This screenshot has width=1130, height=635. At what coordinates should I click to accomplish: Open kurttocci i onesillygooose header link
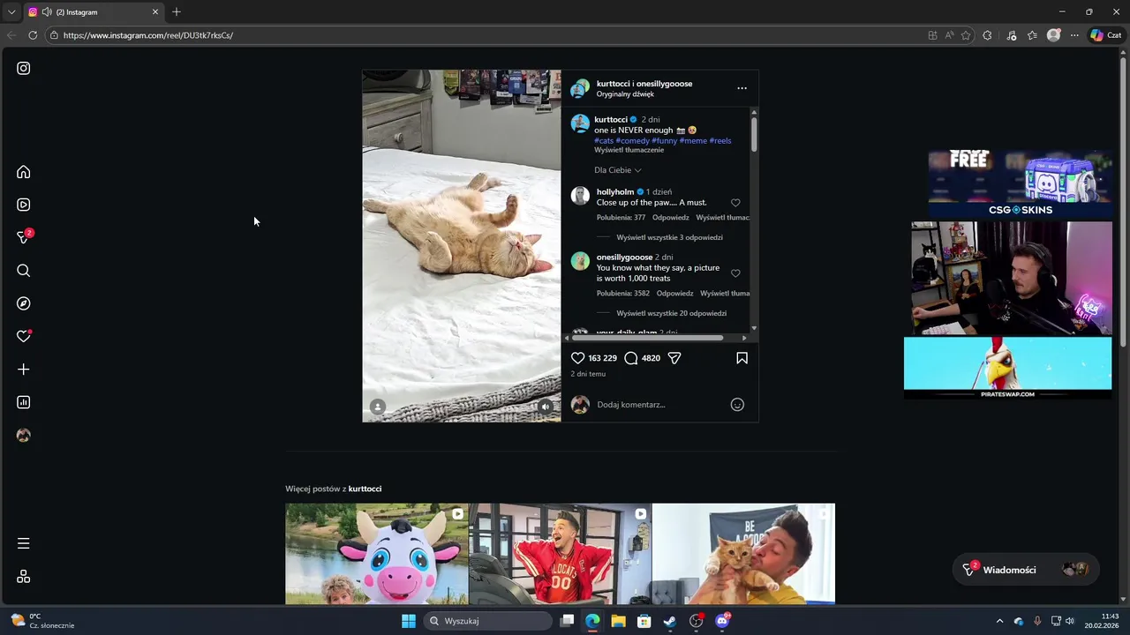coord(644,84)
